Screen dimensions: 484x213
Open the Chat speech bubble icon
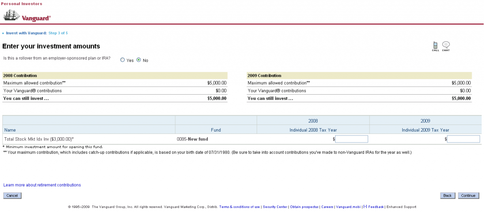click(446, 45)
